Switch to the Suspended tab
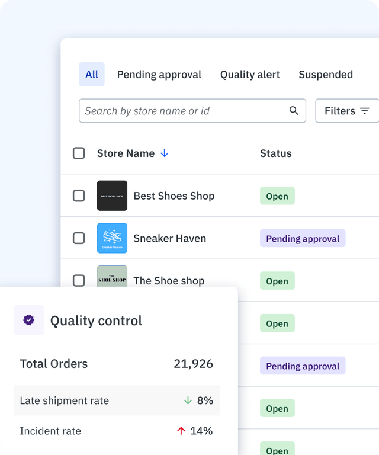Image resolution: width=379 pixels, height=455 pixels. 326,74
